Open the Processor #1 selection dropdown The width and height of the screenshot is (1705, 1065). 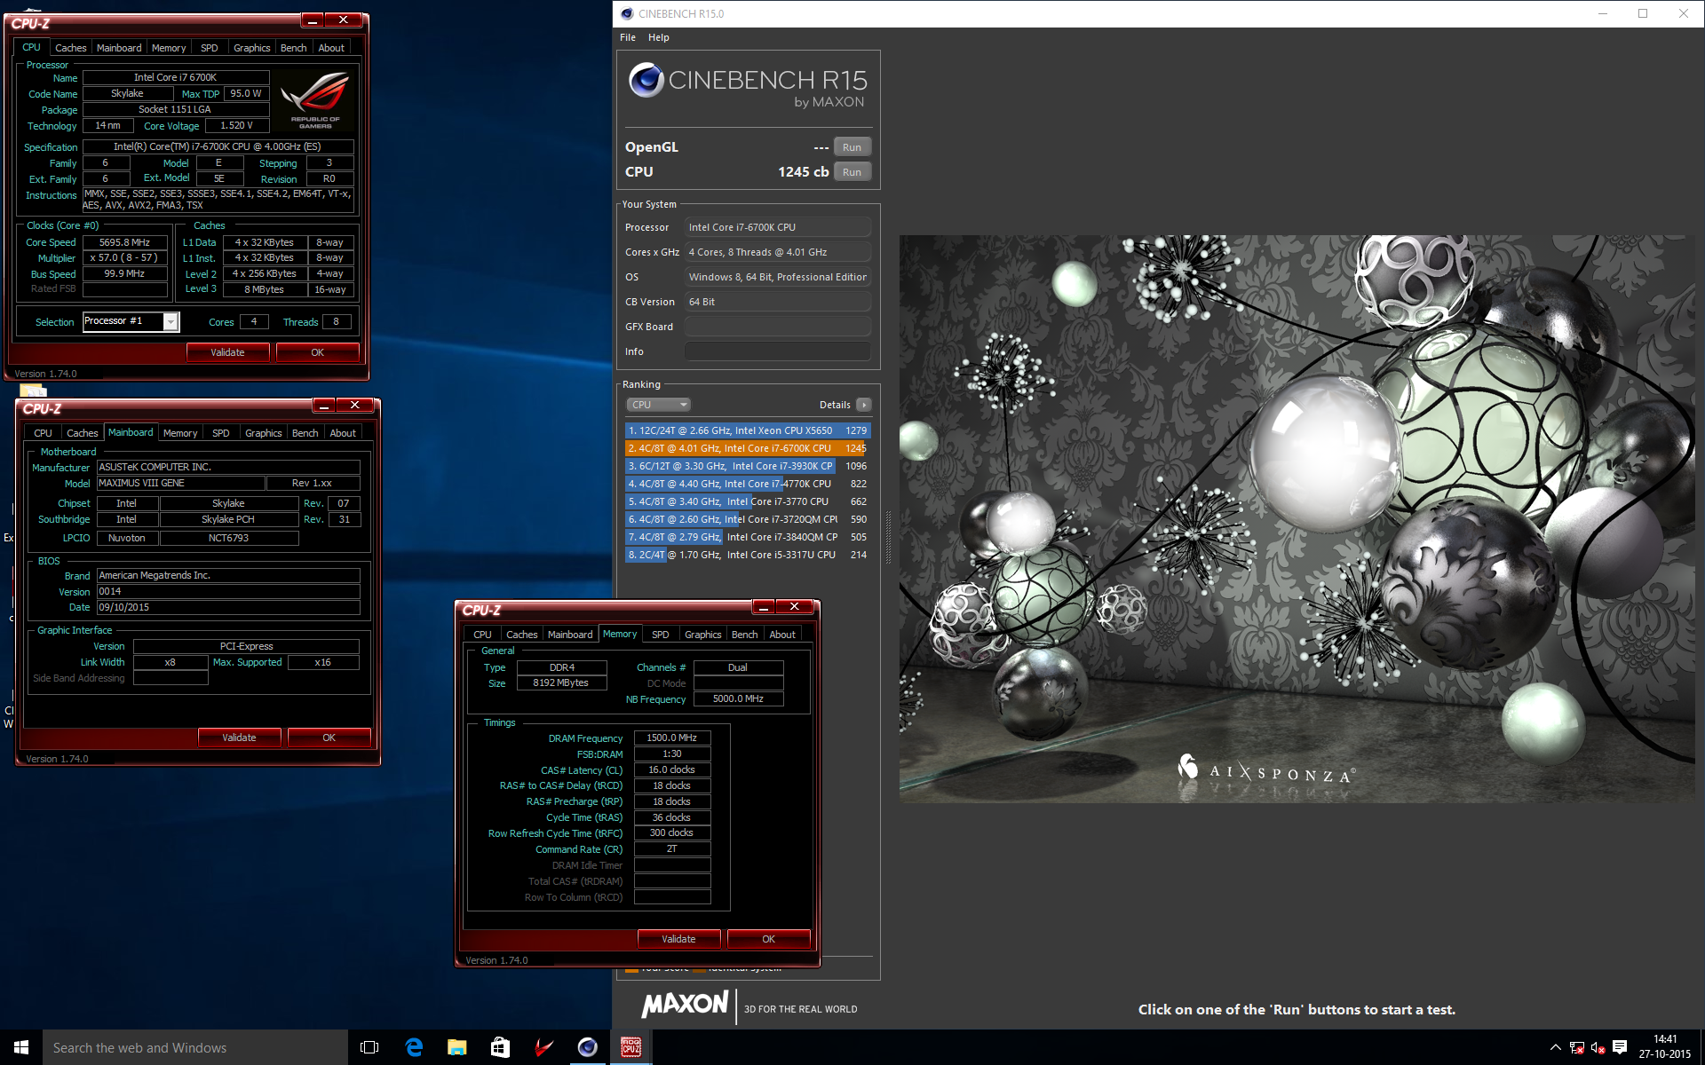pos(131,321)
